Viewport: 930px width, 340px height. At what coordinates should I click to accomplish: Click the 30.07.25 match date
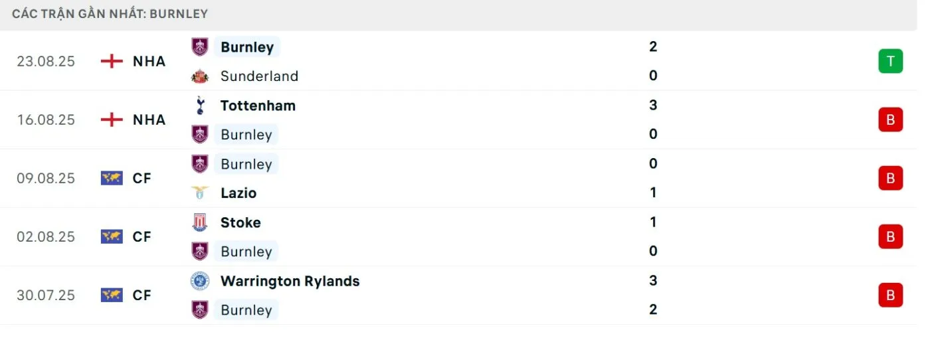pyautogui.click(x=46, y=296)
